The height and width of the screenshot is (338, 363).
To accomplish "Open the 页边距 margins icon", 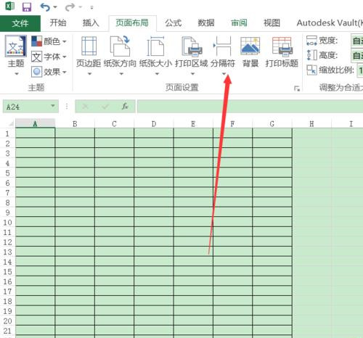I will 89,46.
